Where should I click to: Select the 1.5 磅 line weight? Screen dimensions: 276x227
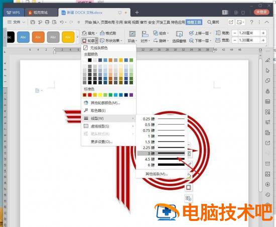click(162, 142)
